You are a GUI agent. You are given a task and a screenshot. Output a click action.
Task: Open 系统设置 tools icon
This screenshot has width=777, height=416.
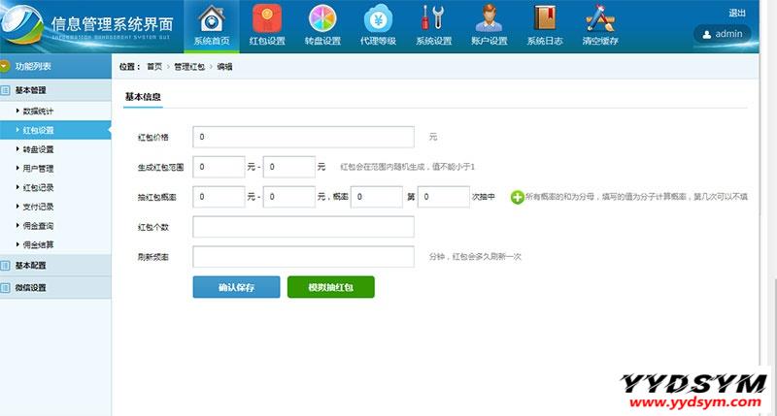434,19
